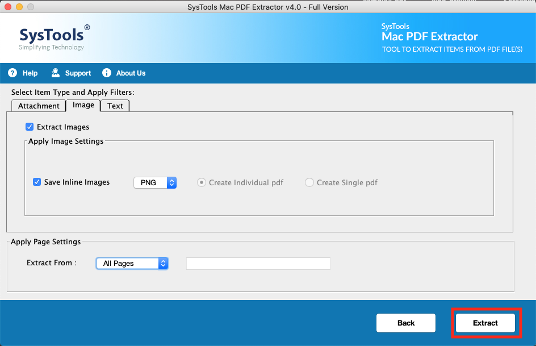Click the SysTools logo
This screenshot has width=536, height=346.
click(54, 37)
